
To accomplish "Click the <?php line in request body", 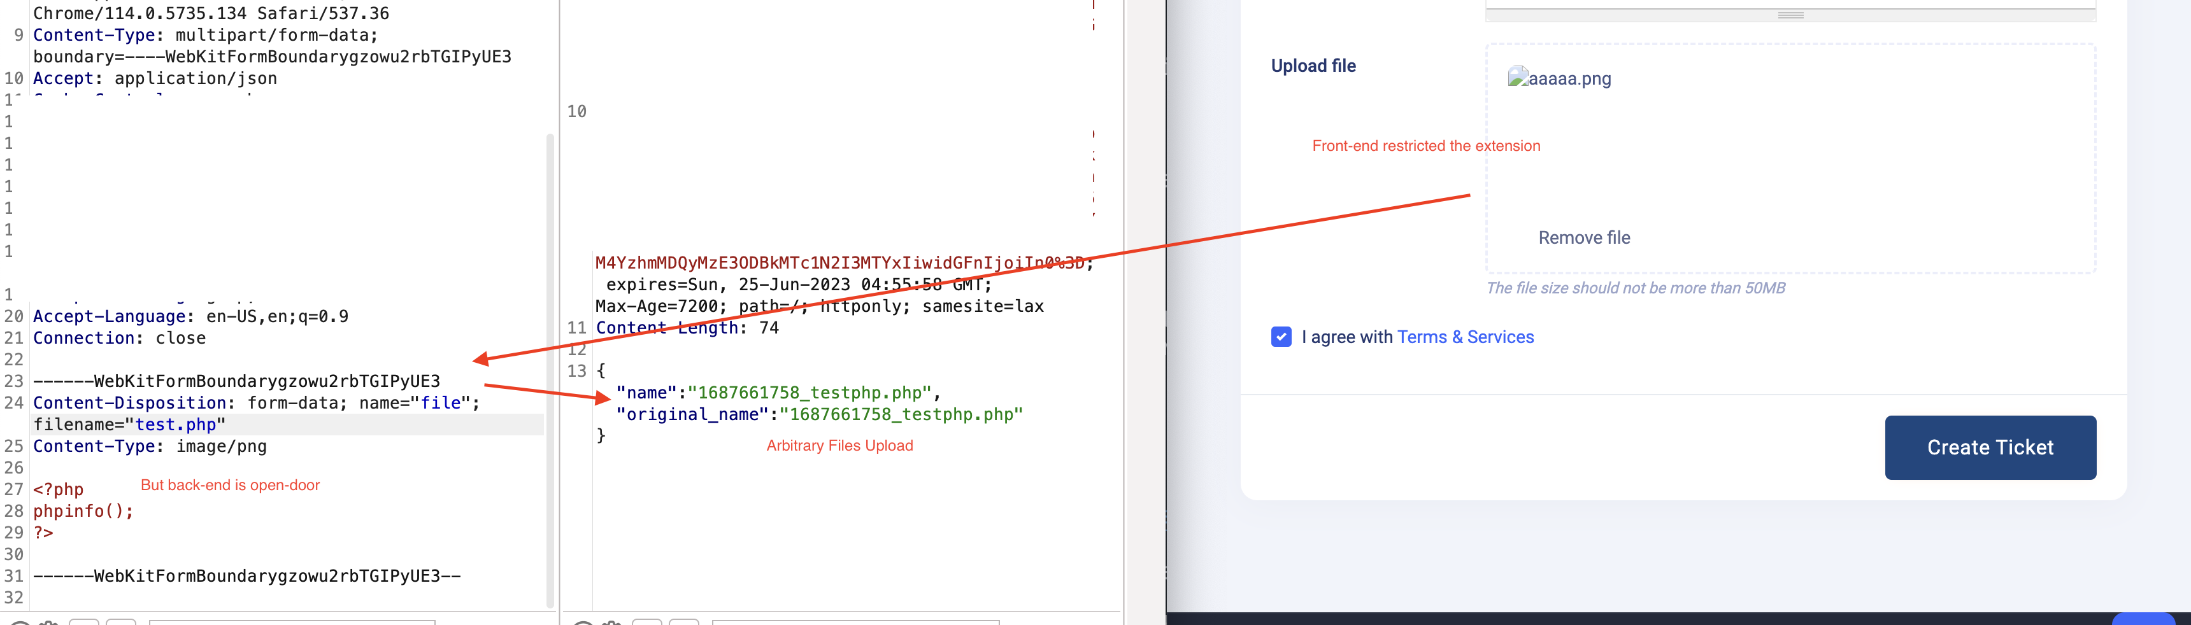I will tap(58, 490).
